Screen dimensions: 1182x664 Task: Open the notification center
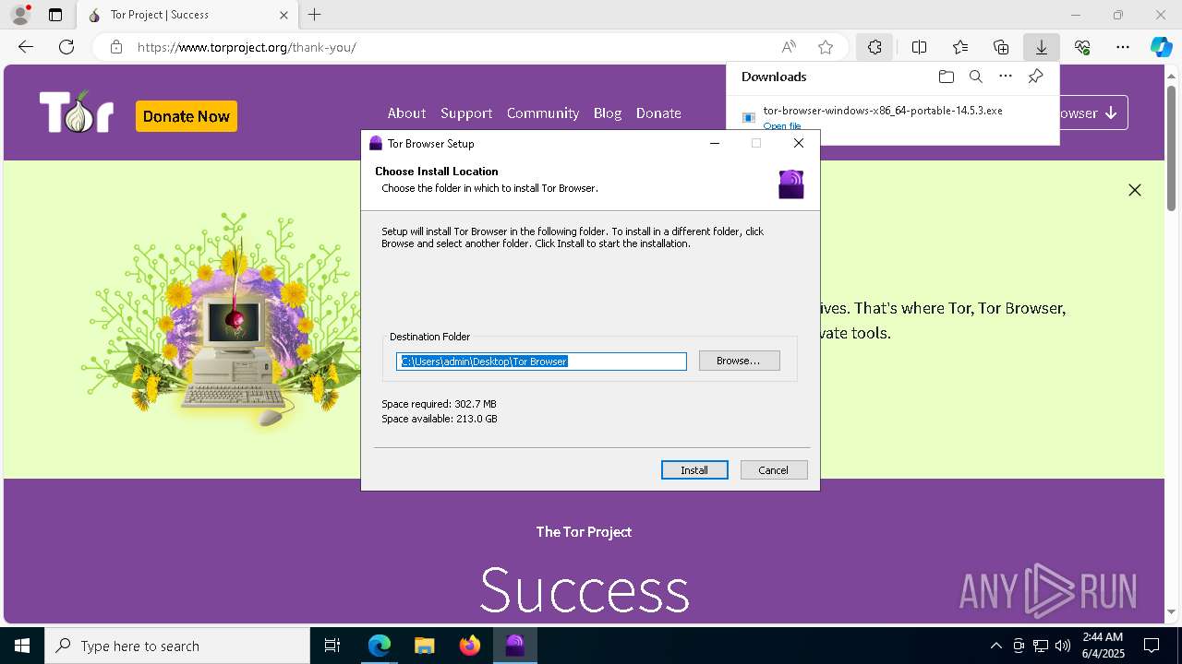(1152, 646)
